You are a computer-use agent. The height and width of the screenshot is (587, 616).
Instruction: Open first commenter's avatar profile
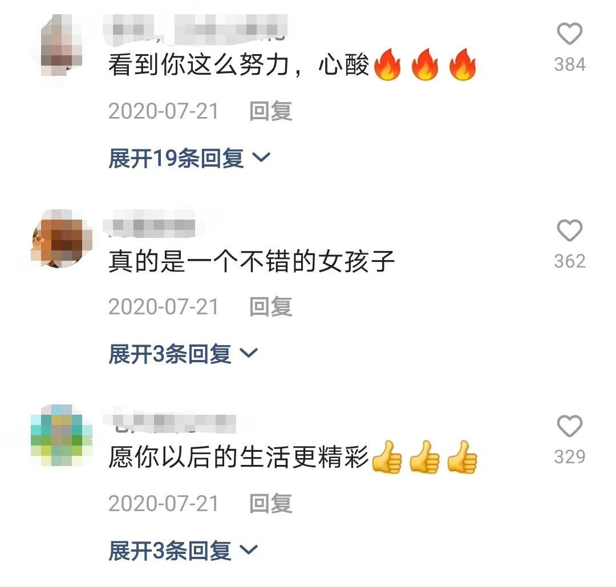(62, 45)
